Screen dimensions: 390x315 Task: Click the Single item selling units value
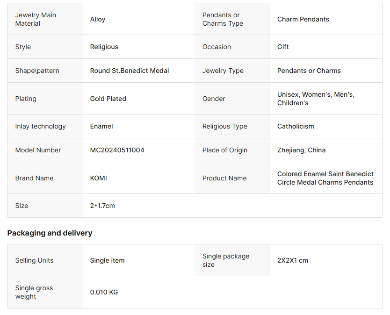tap(107, 260)
